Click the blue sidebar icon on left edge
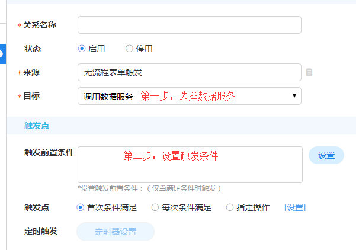 click(2, 53)
